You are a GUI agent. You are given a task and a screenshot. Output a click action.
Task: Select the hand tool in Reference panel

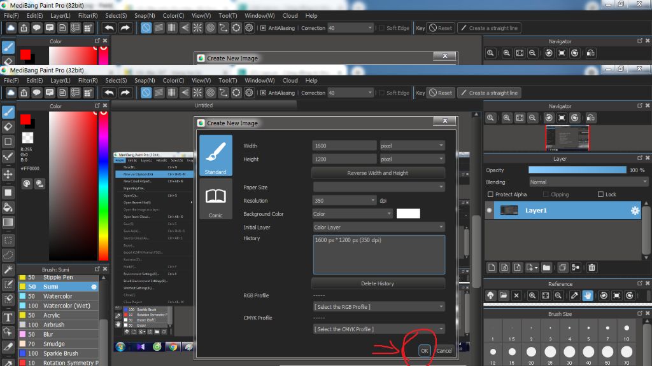pos(588,295)
